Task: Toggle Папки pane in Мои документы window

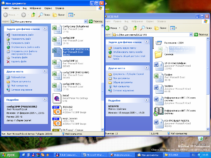Action: [59, 15]
